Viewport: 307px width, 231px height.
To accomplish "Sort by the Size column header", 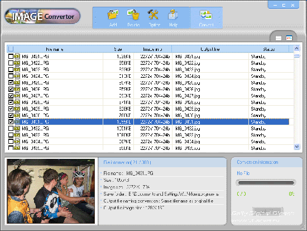I will (x=118, y=49).
